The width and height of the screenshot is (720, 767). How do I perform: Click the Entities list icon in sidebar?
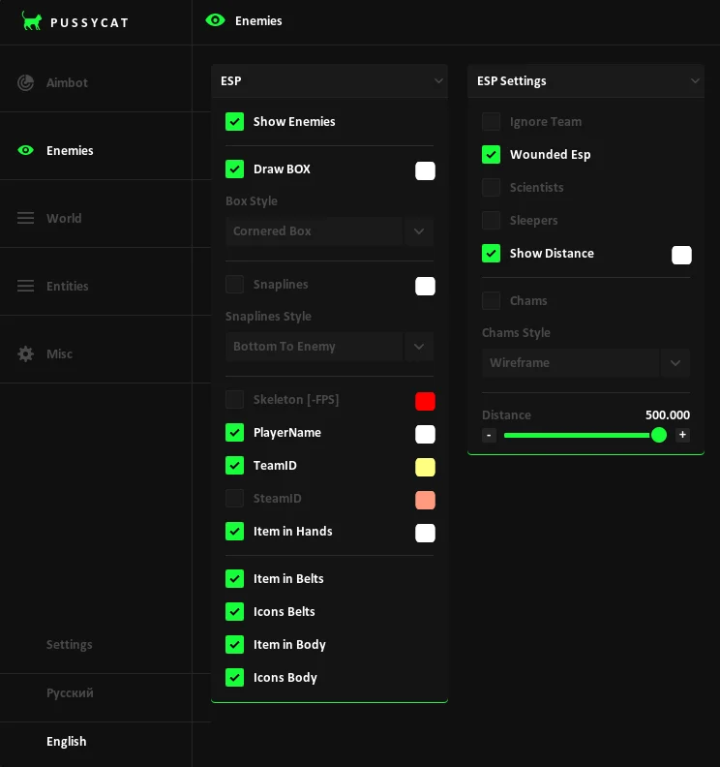pyautogui.click(x=25, y=286)
